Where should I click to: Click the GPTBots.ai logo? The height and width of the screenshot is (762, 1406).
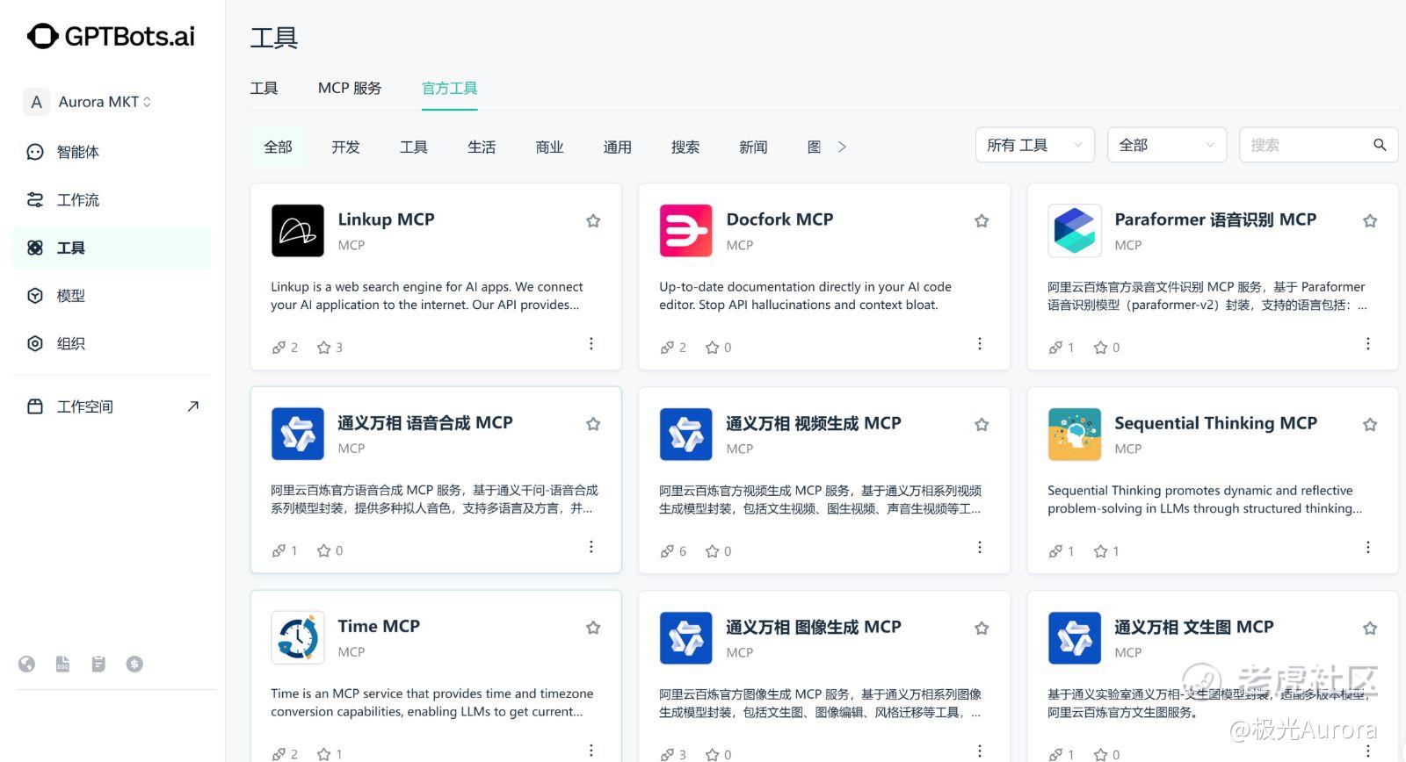click(111, 36)
